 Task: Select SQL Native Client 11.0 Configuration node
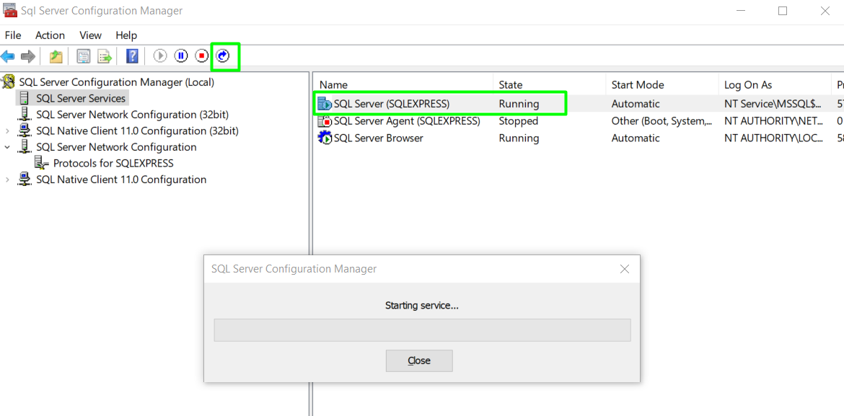(121, 180)
